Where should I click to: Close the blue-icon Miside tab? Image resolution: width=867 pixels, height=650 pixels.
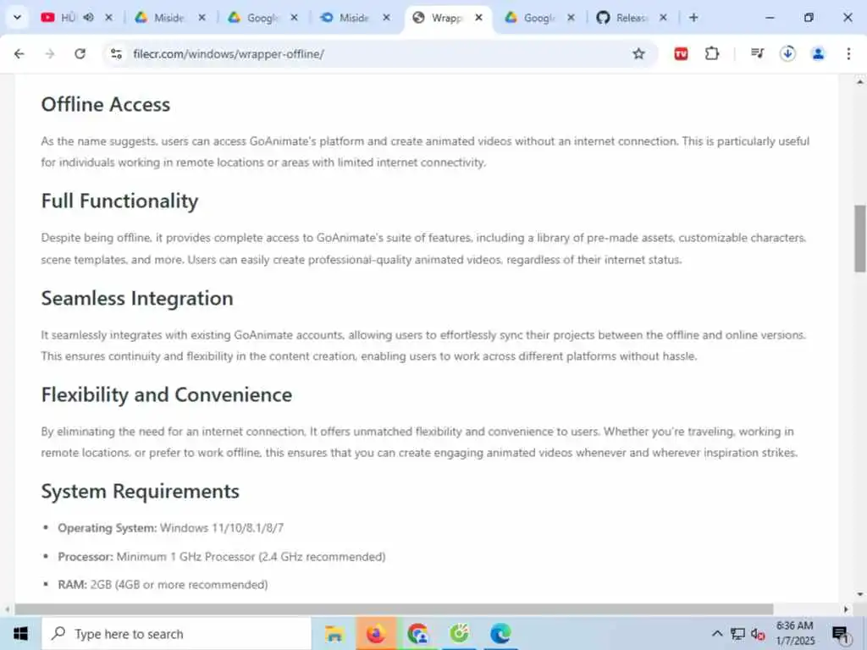click(x=386, y=18)
